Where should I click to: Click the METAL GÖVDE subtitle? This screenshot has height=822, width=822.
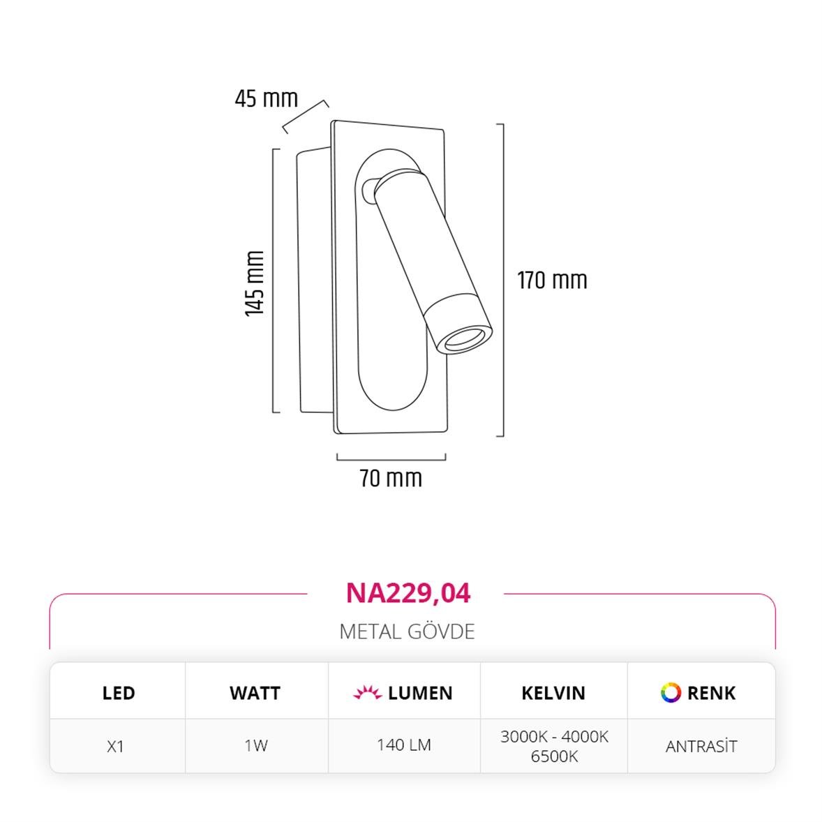coord(407,632)
